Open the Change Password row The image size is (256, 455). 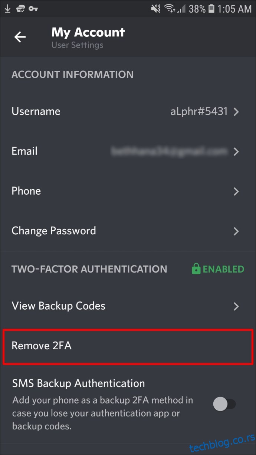point(128,231)
